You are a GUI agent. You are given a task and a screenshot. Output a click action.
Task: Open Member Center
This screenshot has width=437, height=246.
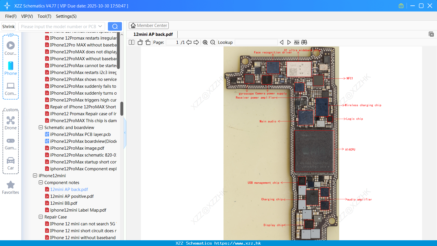click(149, 26)
